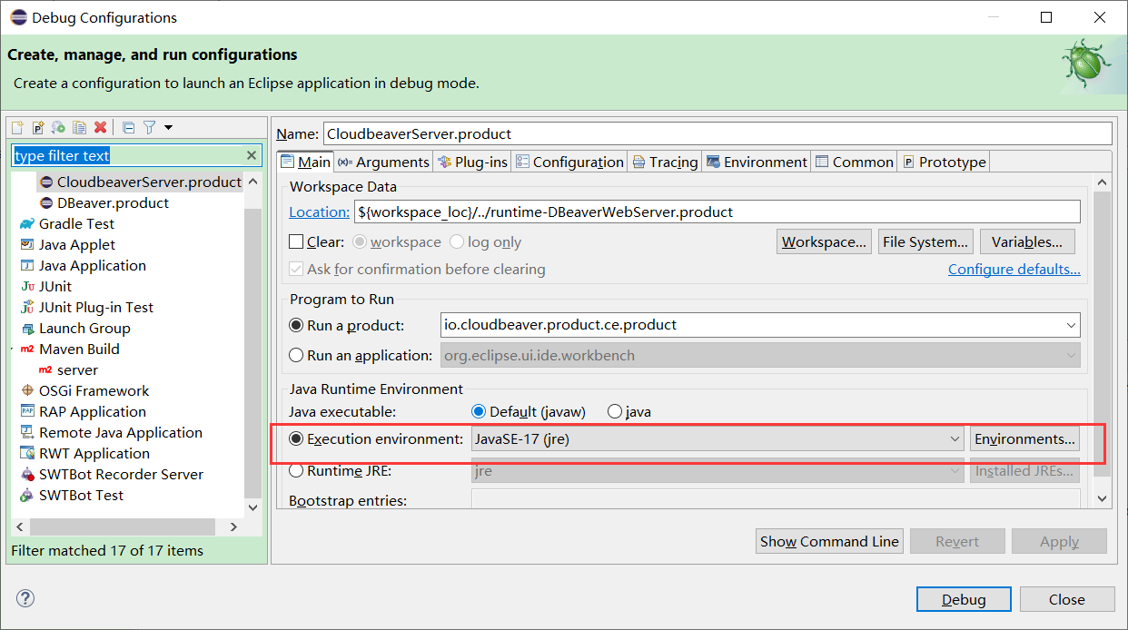Create a new launch configuration
This screenshot has width=1128, height=630.
pyautogui.click(x=16, y=127)
